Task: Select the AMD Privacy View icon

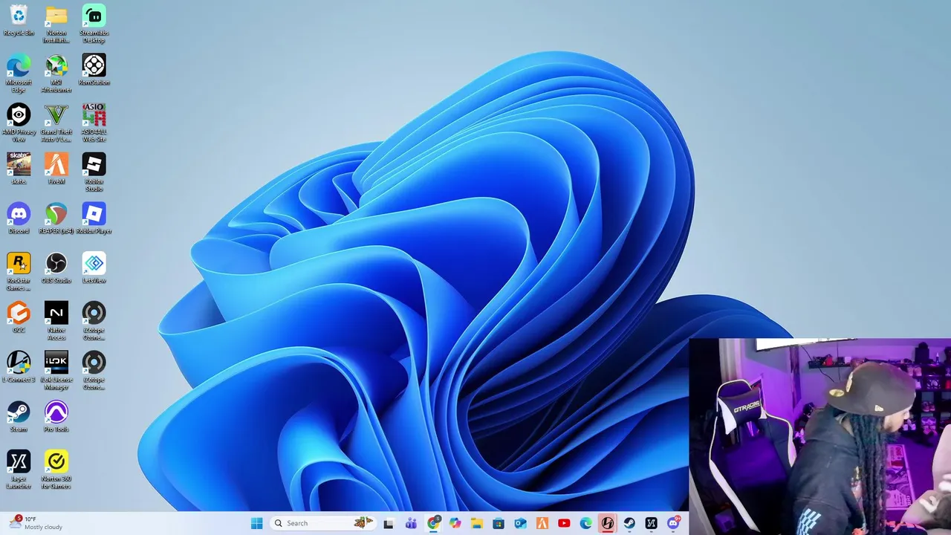Action: click(x=19, y=123)
